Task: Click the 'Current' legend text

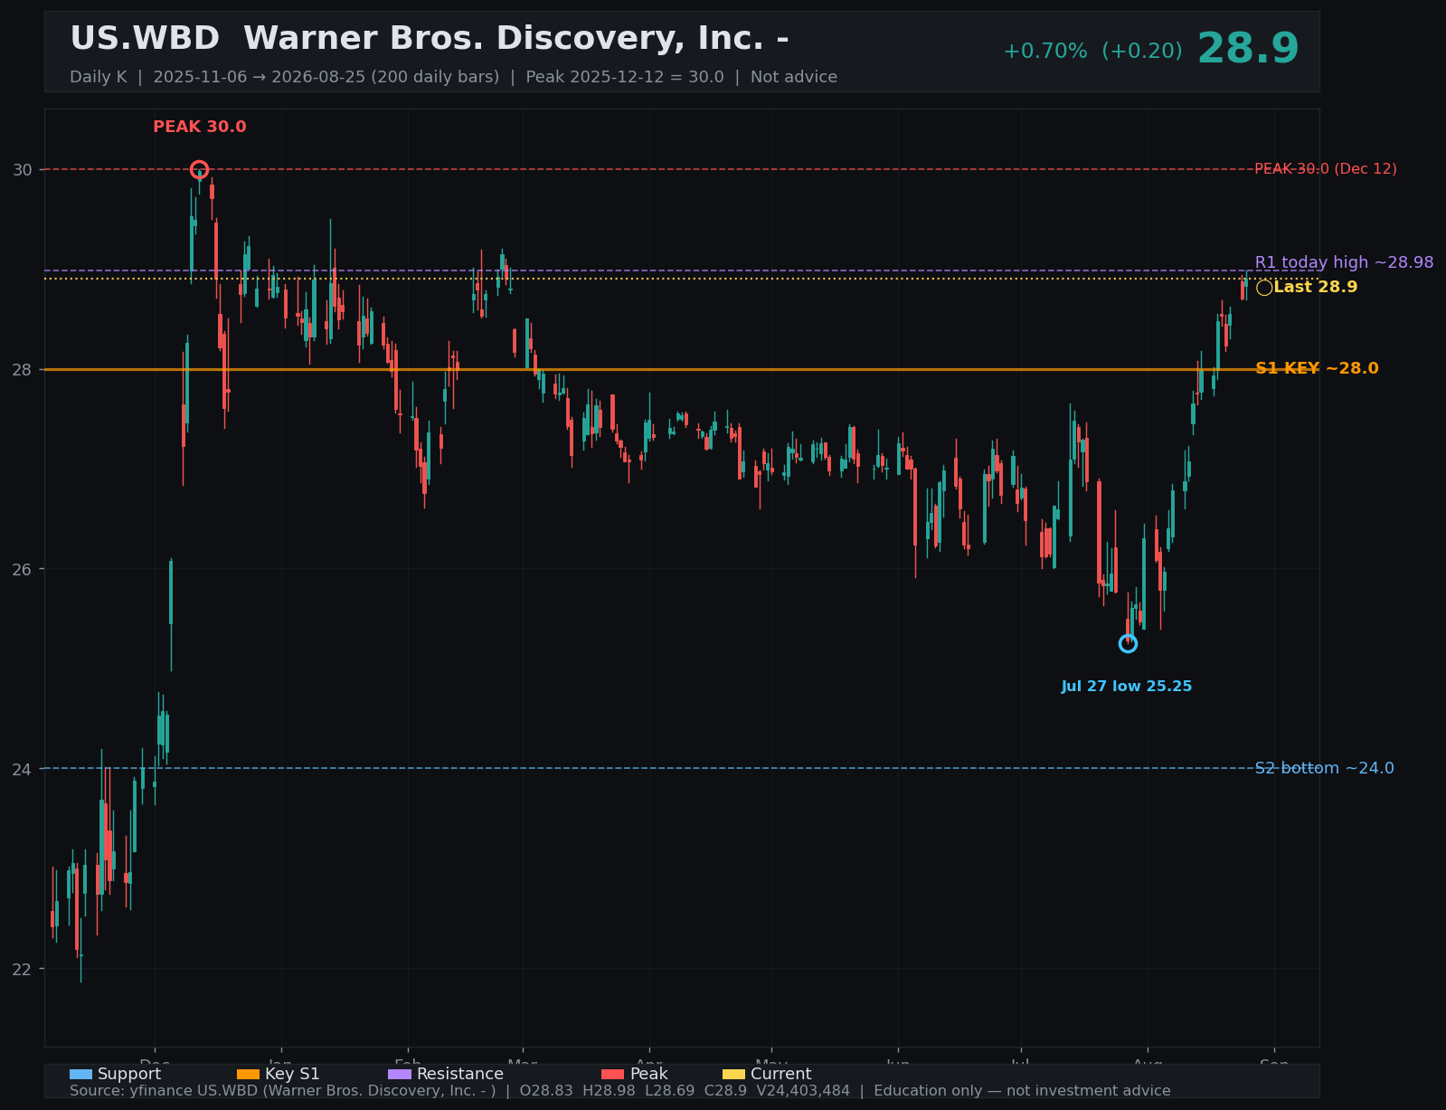Action: coord(781,1074)
